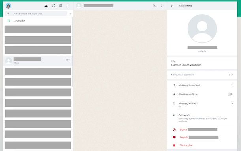Expand Messaggi effimeri settings
The width and height of the screenshot is (241, 151).
[202, 105]
